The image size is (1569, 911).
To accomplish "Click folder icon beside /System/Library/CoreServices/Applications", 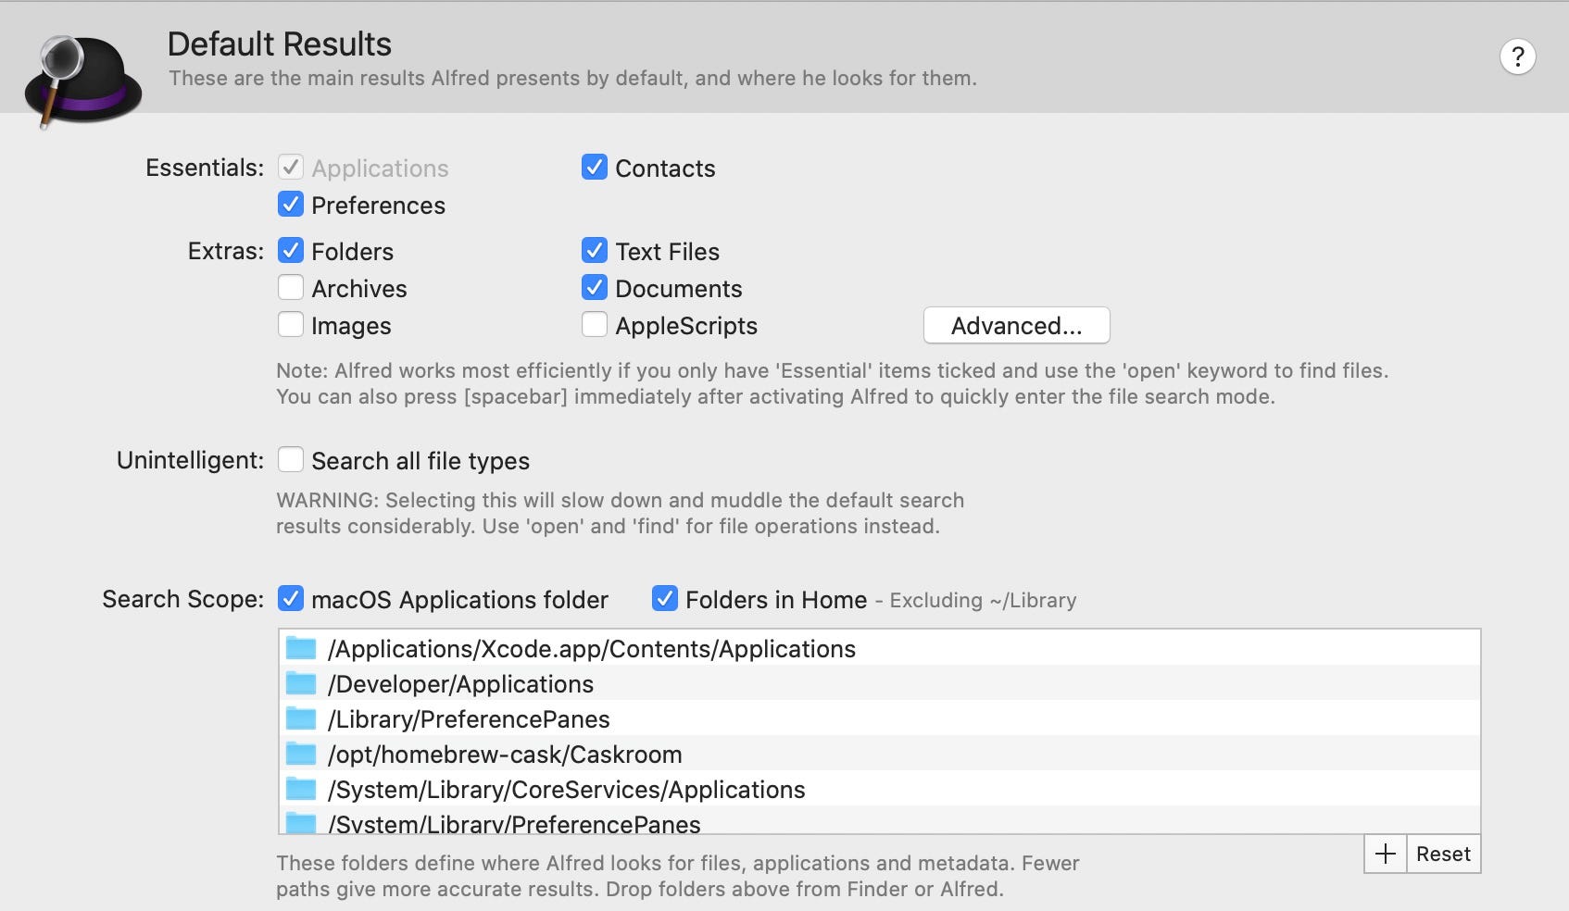I will tap(301, 789).
